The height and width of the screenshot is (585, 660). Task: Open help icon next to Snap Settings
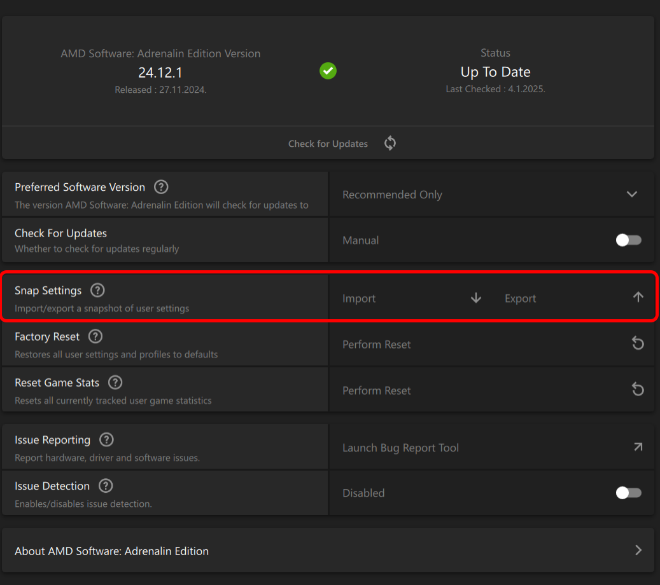(x=97, y=290)
